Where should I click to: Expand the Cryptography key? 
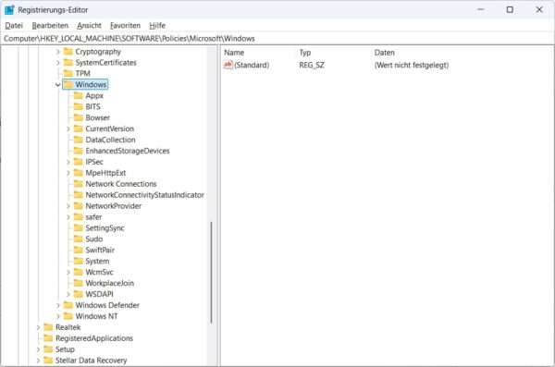tap(58, 52)
